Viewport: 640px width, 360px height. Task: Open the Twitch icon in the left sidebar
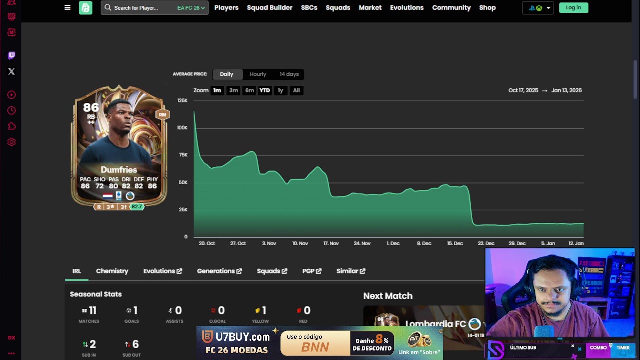point(11,55)
